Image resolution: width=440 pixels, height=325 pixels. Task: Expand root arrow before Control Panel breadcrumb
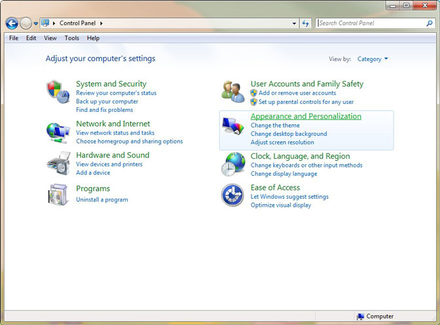tap(54, 24)
